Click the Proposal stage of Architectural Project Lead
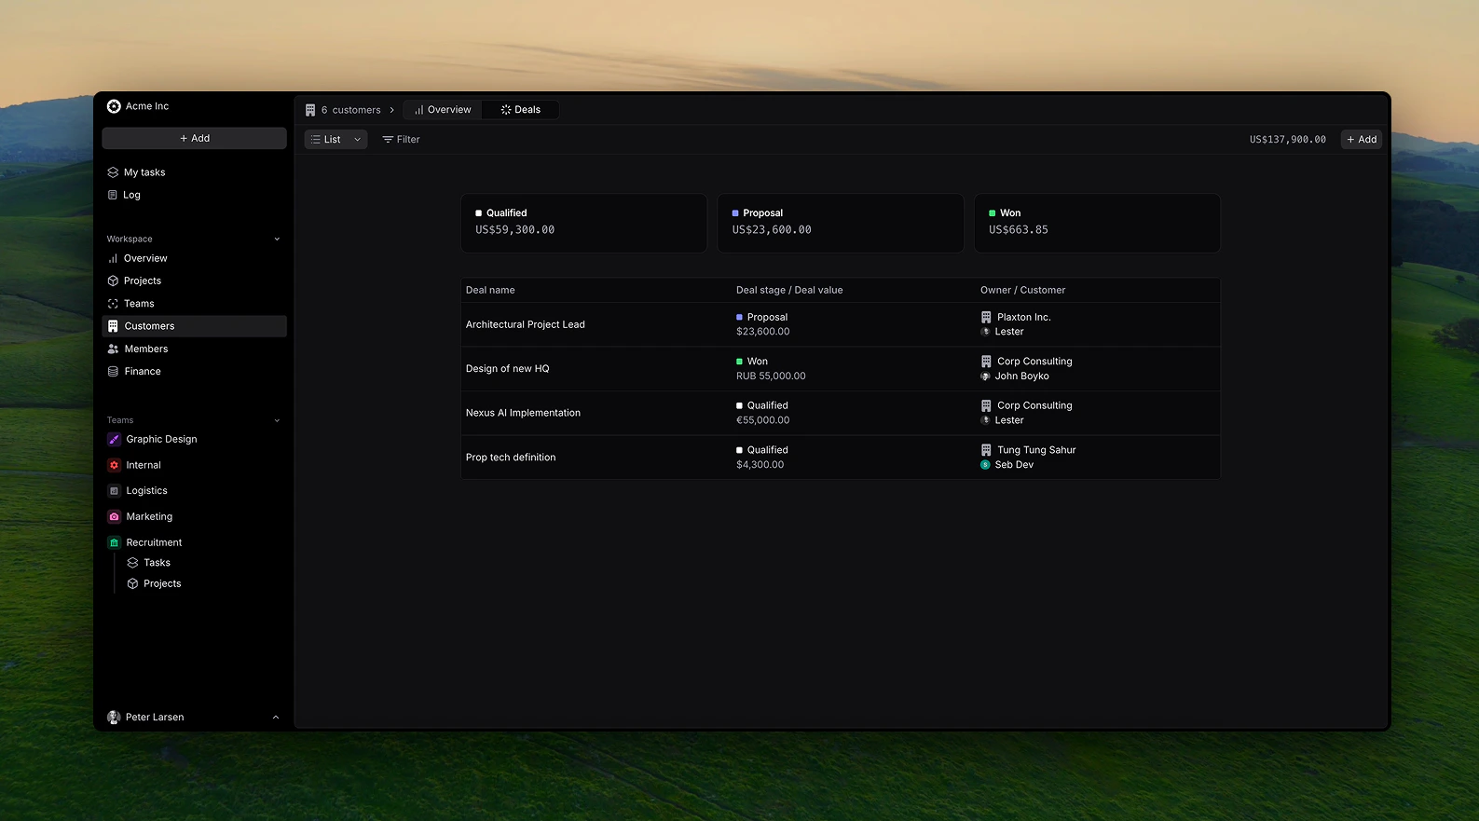Viewport: 1479px width, 821px height. pos(762,317)
